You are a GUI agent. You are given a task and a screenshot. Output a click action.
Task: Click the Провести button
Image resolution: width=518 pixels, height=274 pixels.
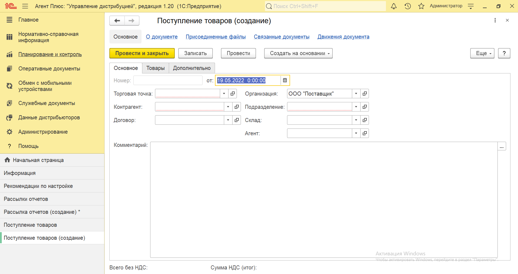tap(238, 53)
